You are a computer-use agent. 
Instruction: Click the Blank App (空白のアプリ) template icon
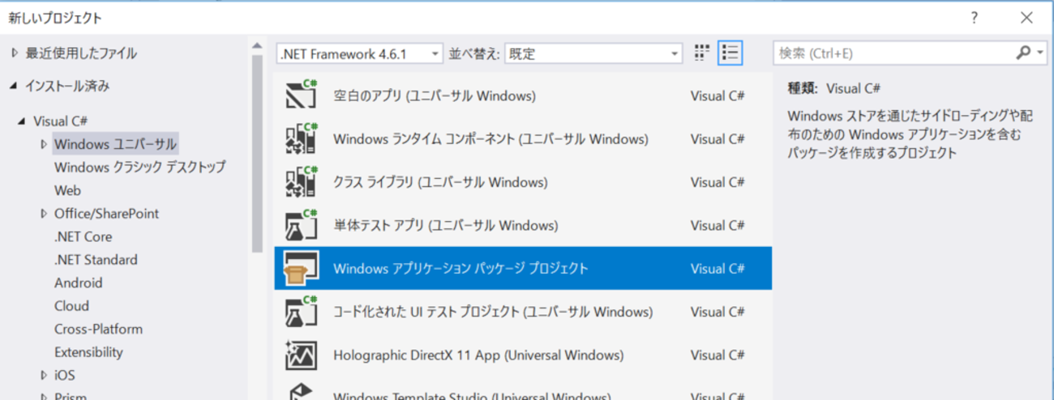point(302,96)
